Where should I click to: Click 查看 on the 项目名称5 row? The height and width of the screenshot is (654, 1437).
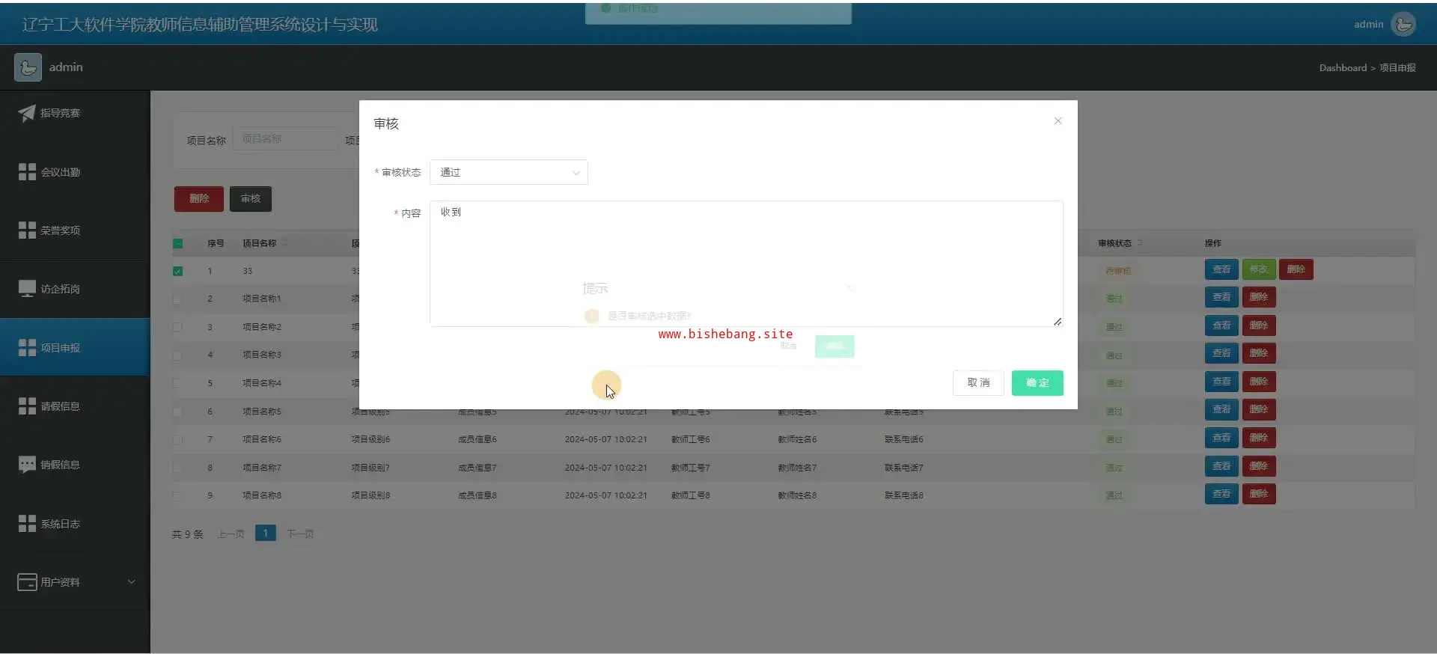pyautogui.click(x=1221, y=409)
